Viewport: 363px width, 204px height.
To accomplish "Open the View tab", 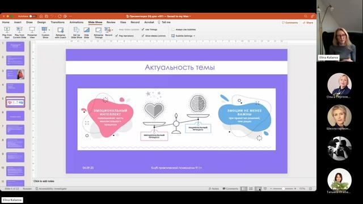I will click(x=123, y=22).
